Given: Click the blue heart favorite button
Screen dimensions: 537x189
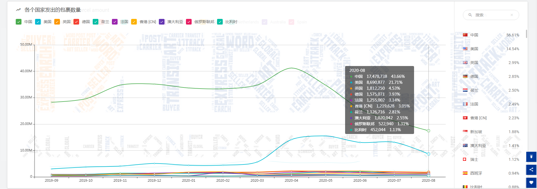Looking at the screenshot, I should (531, 183).
